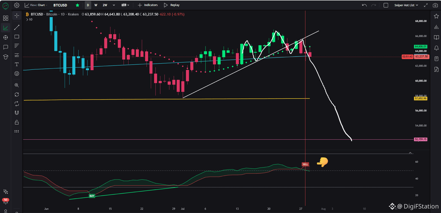Click the SELL signal label
Screen dimensions: 441x213
coord(305,164)
